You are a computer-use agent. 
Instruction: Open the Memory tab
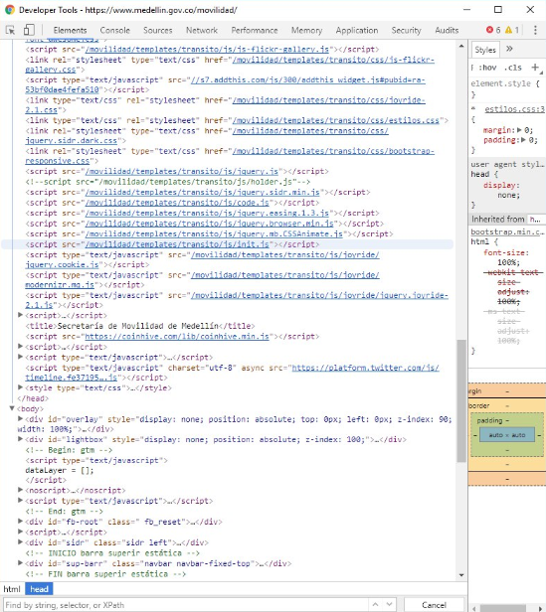coord(306,30)
